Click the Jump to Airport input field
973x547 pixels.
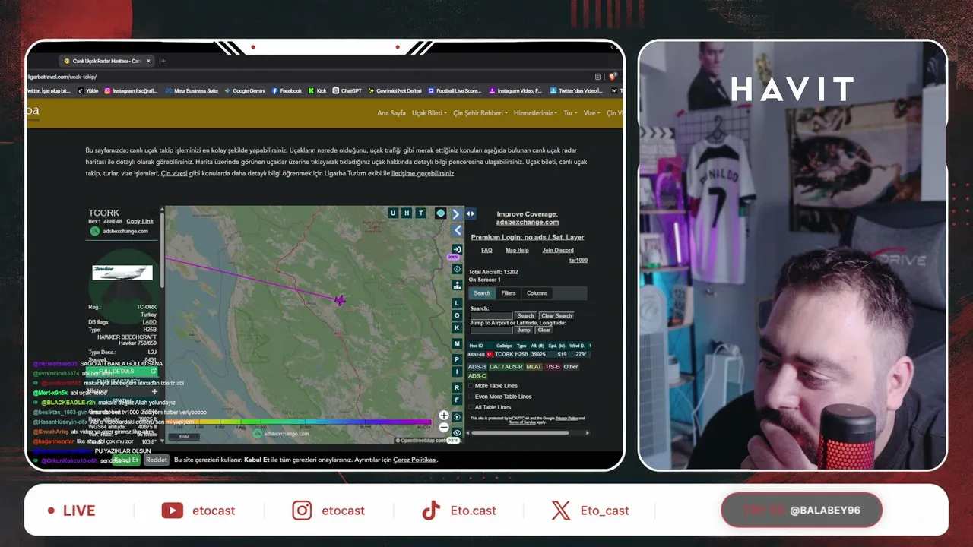tap(492, 330)
